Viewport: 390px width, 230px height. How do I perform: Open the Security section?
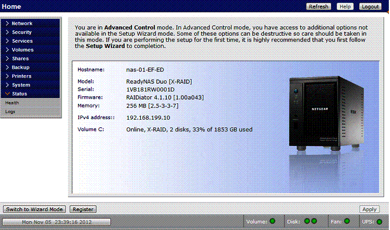coord(22,32)
